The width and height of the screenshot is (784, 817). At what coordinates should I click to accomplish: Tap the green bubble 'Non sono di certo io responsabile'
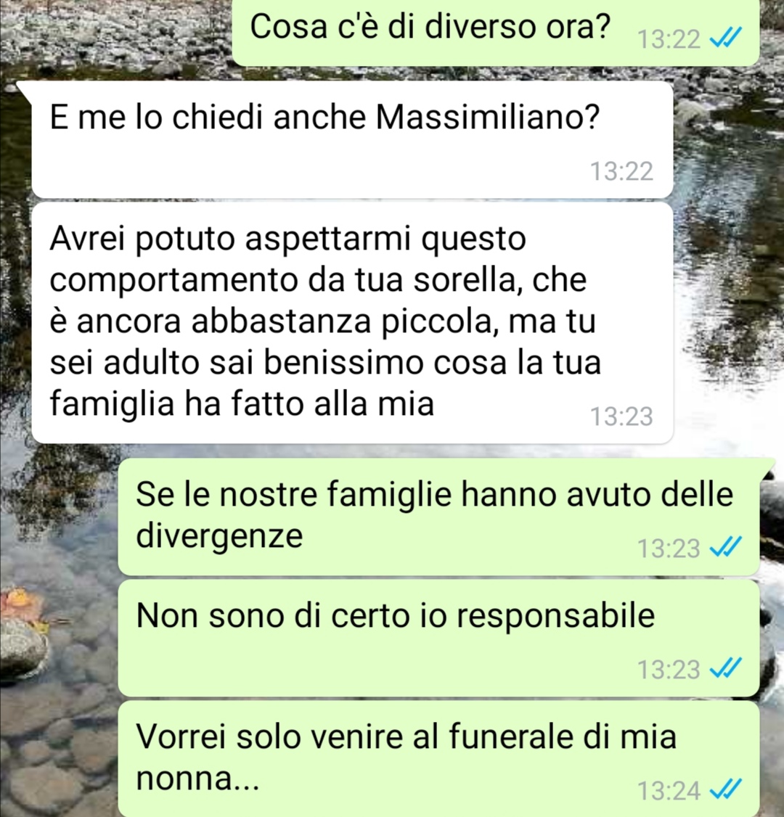pos(439,639)
